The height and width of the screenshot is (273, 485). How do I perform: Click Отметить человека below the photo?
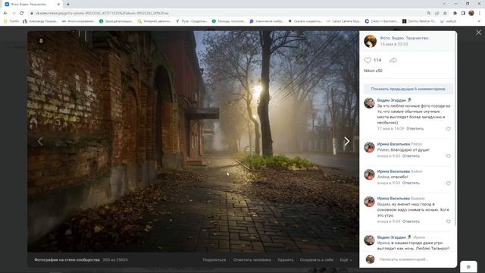pos(252,259)
